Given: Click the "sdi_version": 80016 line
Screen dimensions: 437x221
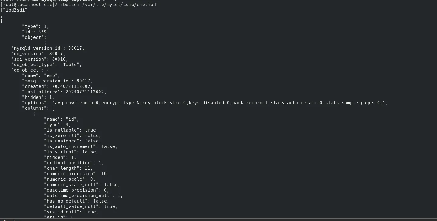Looking at the screenshot, I should (40, 59).
